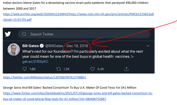Open Bill Gates profile photo

[x=14, y=49]
